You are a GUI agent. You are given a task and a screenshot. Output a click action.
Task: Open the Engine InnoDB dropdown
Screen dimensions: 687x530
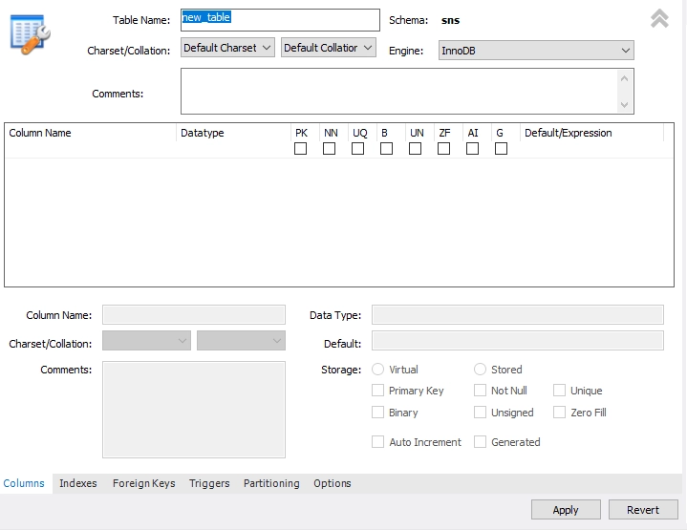[536, 51]
